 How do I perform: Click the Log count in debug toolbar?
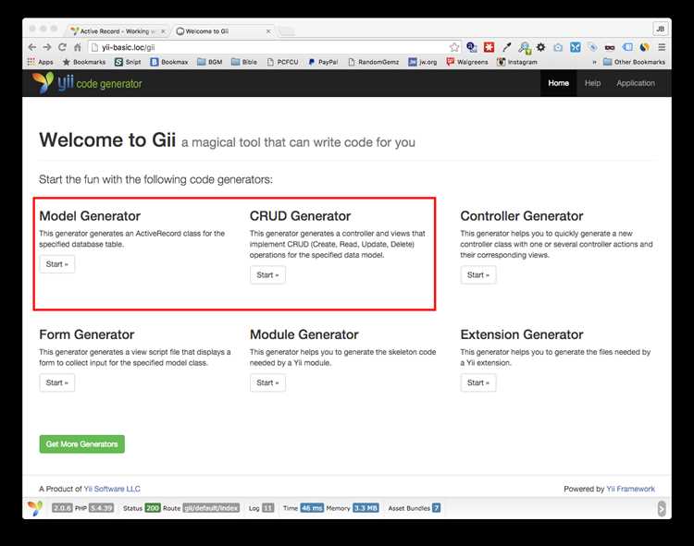coord(261,508)
